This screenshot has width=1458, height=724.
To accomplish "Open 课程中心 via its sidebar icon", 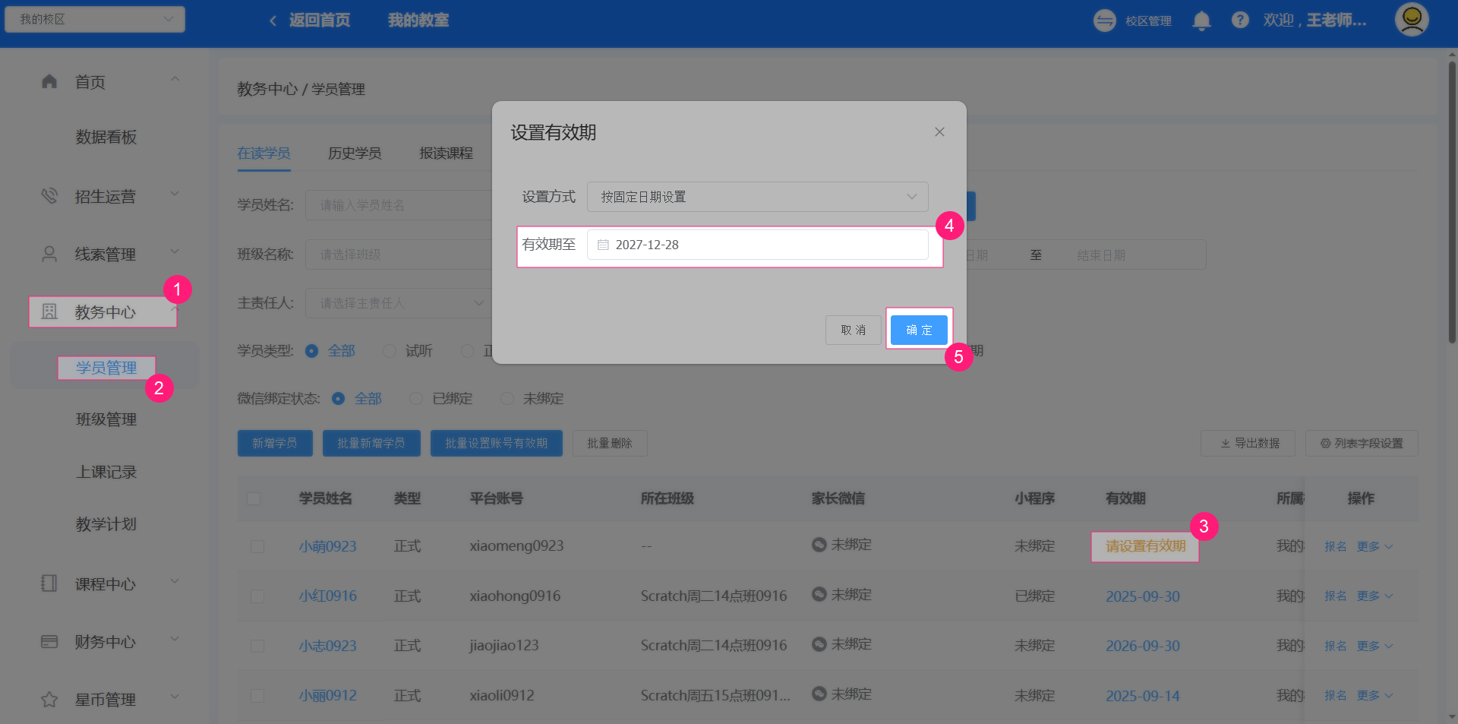I will [49, 583].
